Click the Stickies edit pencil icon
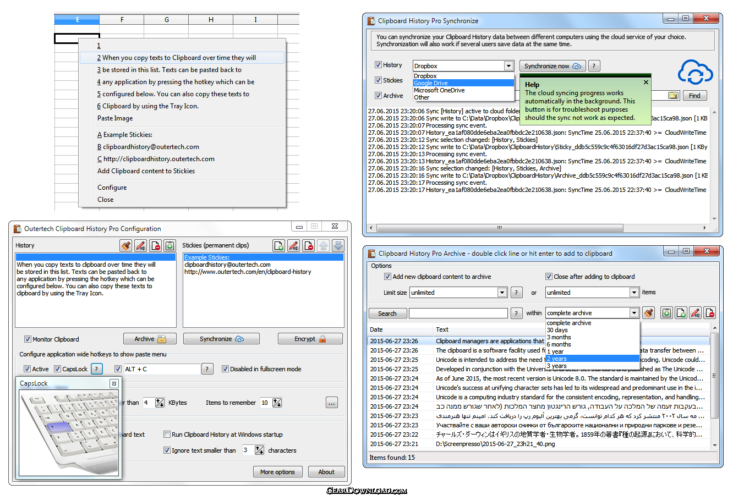The width and height of the screenshot is (733, 495). (294, 245)
